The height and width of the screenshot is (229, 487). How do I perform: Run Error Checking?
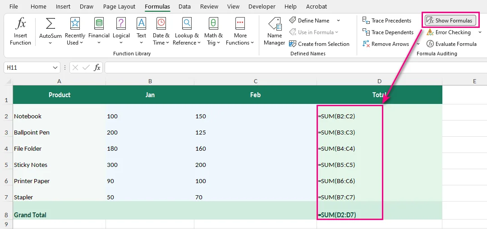pyautogui.click(x=449, y=32)
